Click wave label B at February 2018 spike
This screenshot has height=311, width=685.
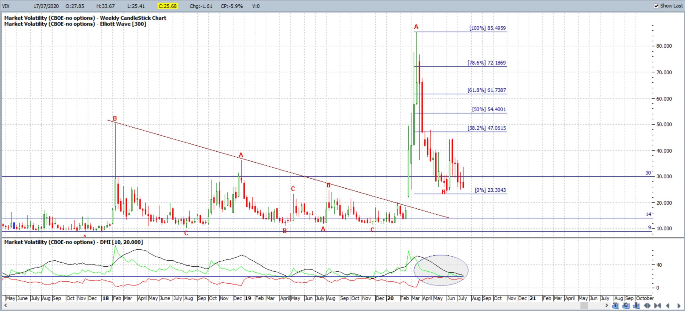115,119
